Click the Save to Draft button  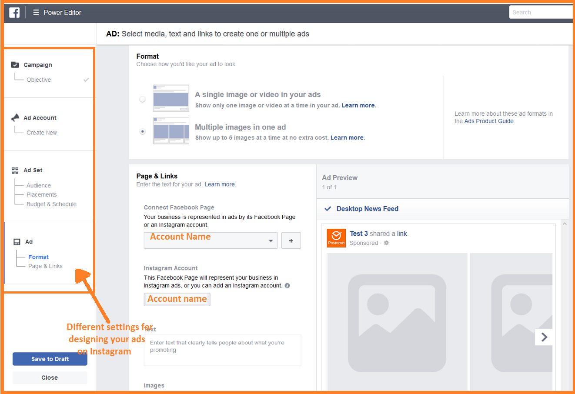point(50,359)
